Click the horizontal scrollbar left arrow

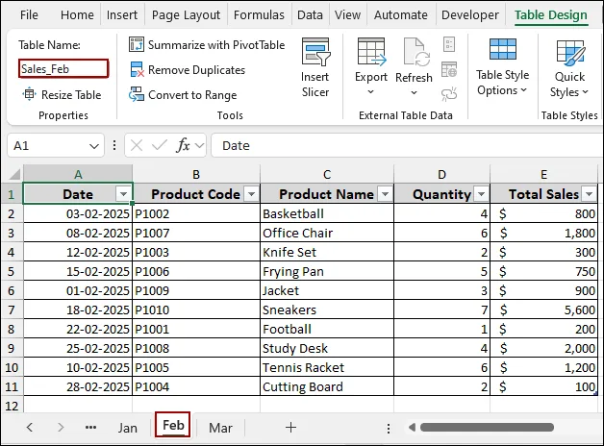click(x=412, y=427)
